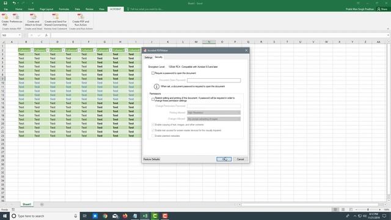
Task: Click the Restore Defaults button
Action: (152, 159)
